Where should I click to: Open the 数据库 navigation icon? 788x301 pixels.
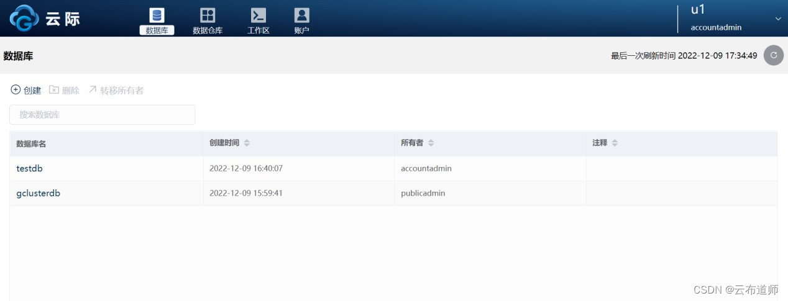pos(157,20)
